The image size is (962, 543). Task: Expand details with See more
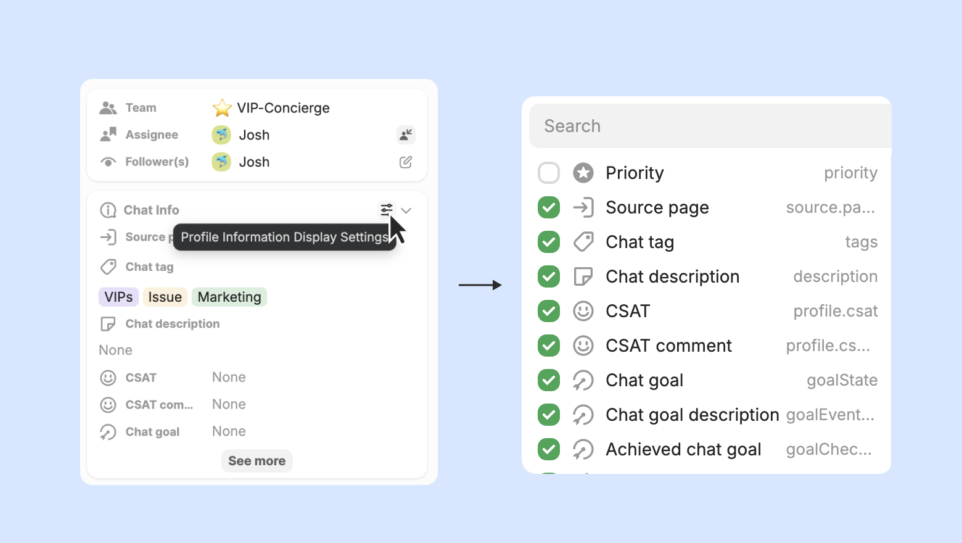257,461
